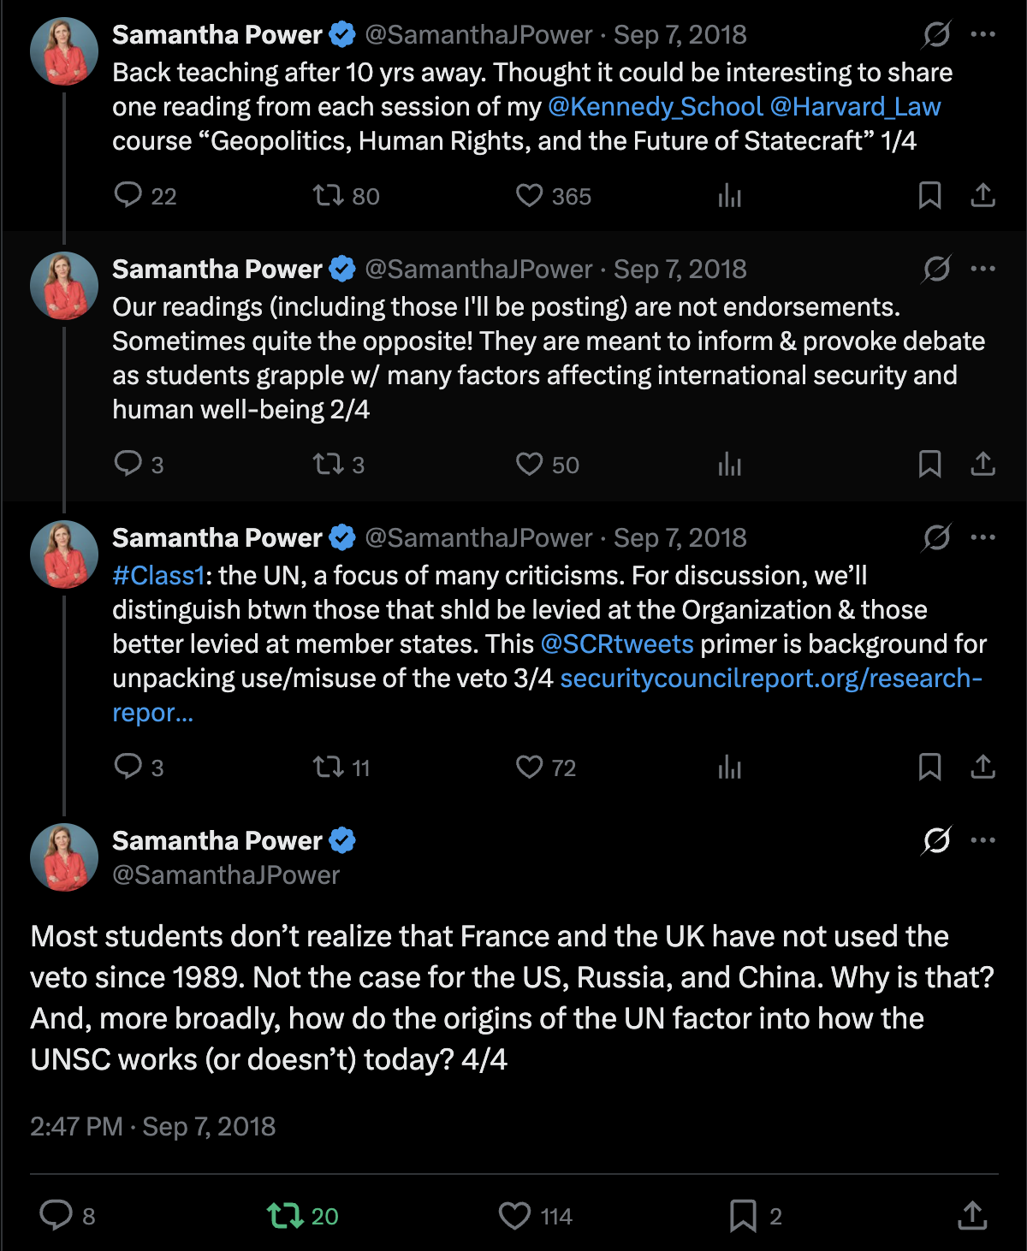Open the @Kennedy_School mention link

coord(655,106)
